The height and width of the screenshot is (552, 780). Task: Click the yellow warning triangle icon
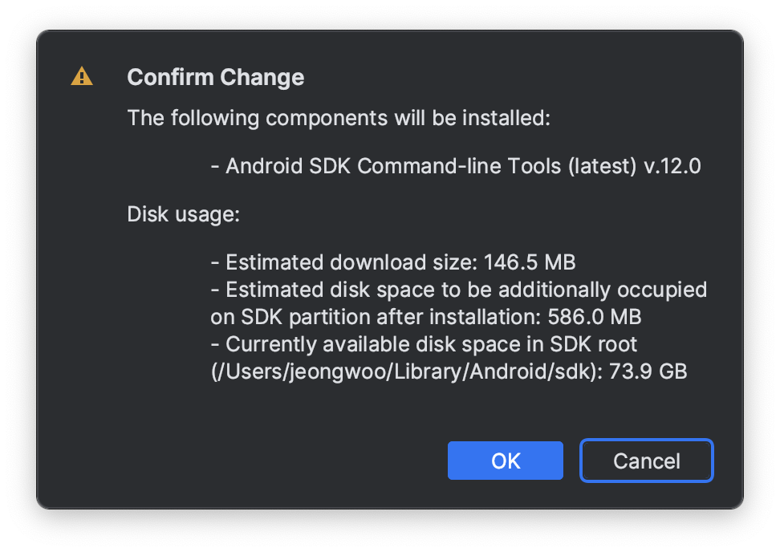pyautogui.click(x=82, y=77)
